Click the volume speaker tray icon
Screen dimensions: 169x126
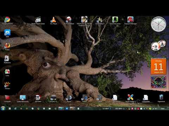click(x=156, y=108)
